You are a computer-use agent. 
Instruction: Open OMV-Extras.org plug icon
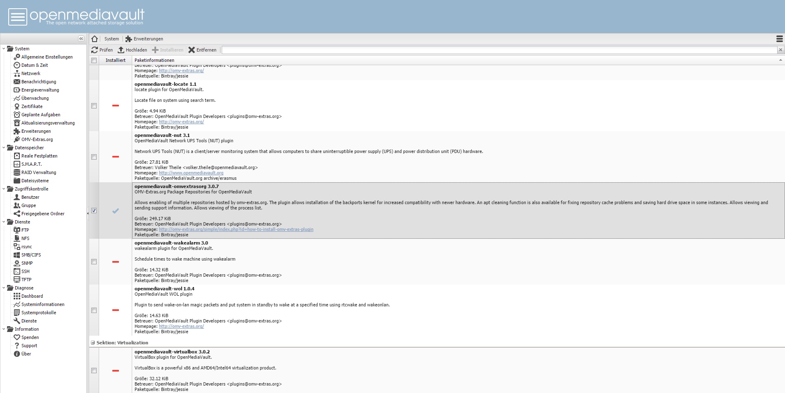click(x=17, y=139)
